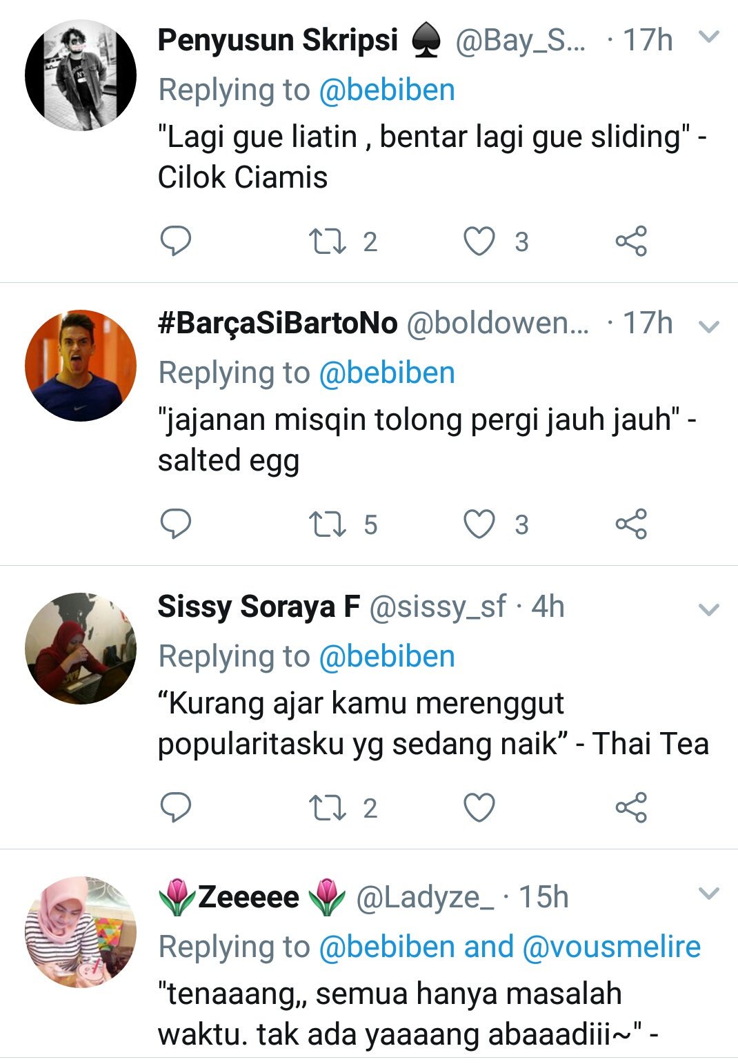Reply to Sissy Soraya's Thai Tea tweet
Screen dimensions: 738x1064
(175, 807)
